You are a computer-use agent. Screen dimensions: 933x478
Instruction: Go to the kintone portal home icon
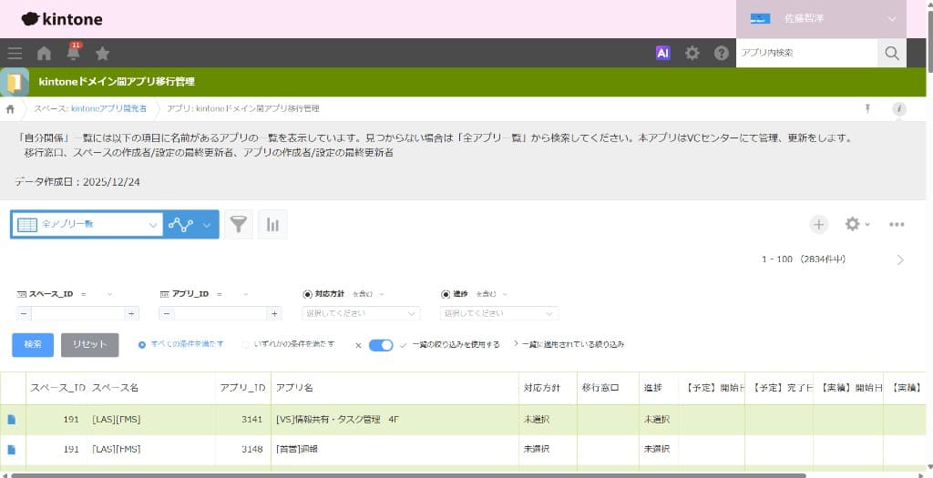click(x=44, y=54)
